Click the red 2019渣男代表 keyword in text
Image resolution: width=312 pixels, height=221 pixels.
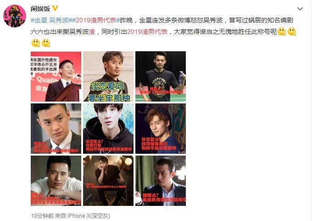coord(147,32)
